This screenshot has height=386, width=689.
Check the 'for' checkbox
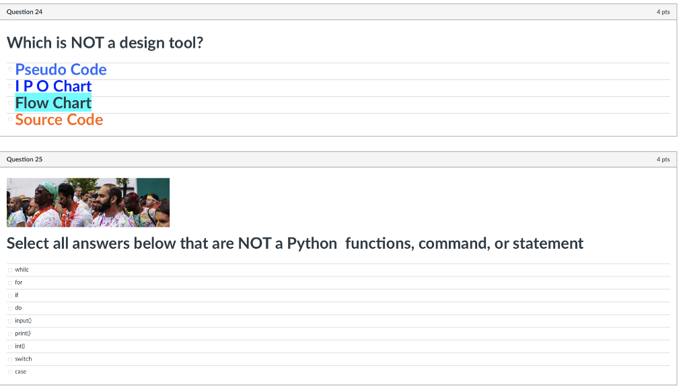coord(10,283)
